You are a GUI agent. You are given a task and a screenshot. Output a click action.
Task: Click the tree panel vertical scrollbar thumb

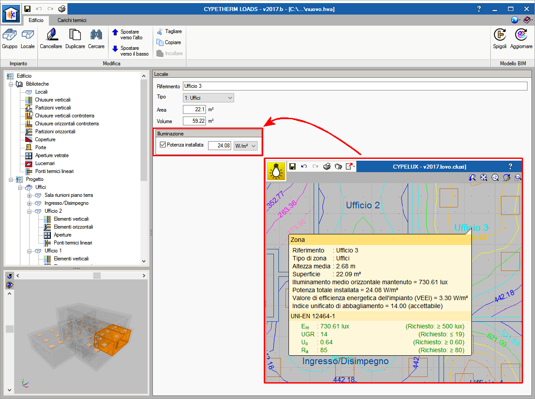144,130
